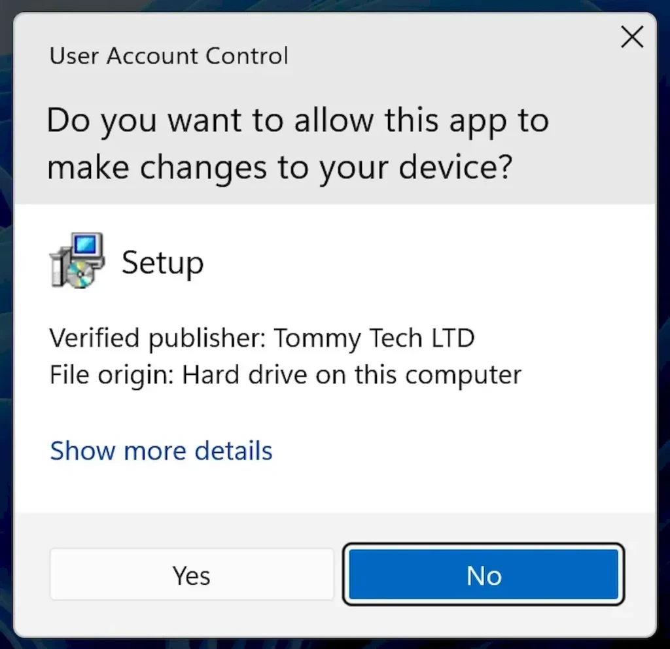This screenshot has height=649, width=670.
Task: Click the Verified publisher label
Action: tap(158, 338)
